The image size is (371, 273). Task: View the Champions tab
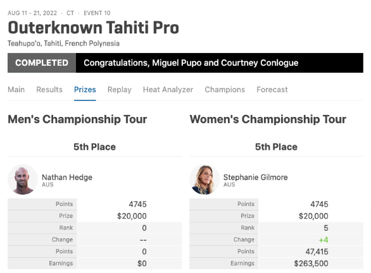[x=225, y=90]
